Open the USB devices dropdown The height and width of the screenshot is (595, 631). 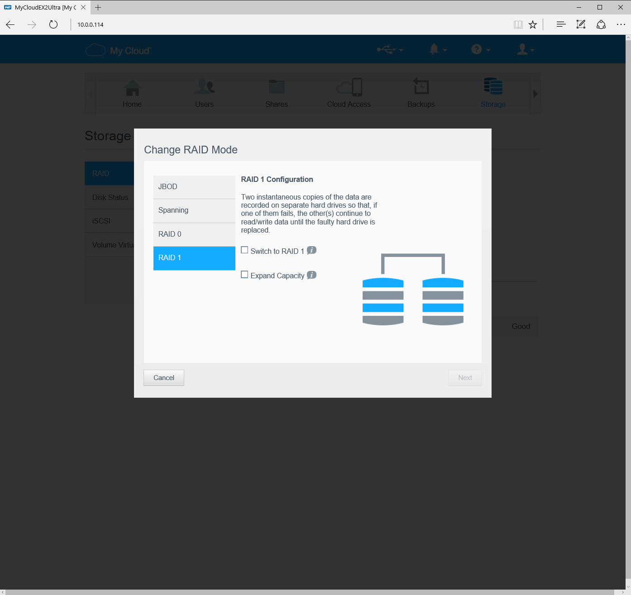[x=390, y=49]
